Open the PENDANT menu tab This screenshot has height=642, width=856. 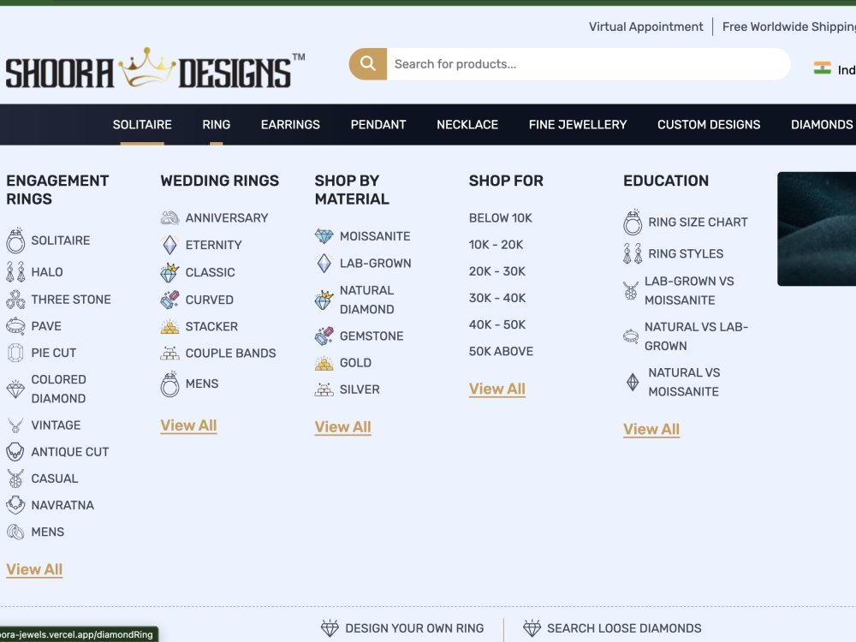[378, 124]
